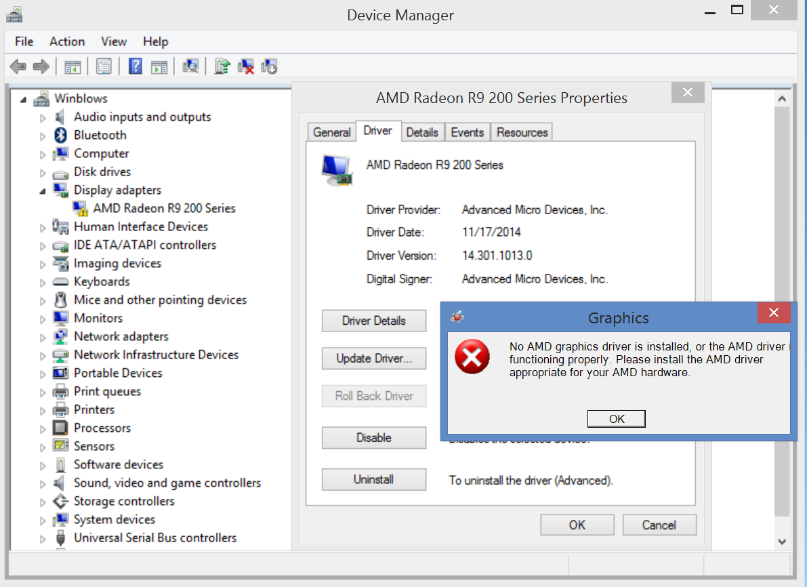This screenshot has height=587, width=807.
Task: Expand Sound, video and game controllers
Action: click(x=43, y=484)
